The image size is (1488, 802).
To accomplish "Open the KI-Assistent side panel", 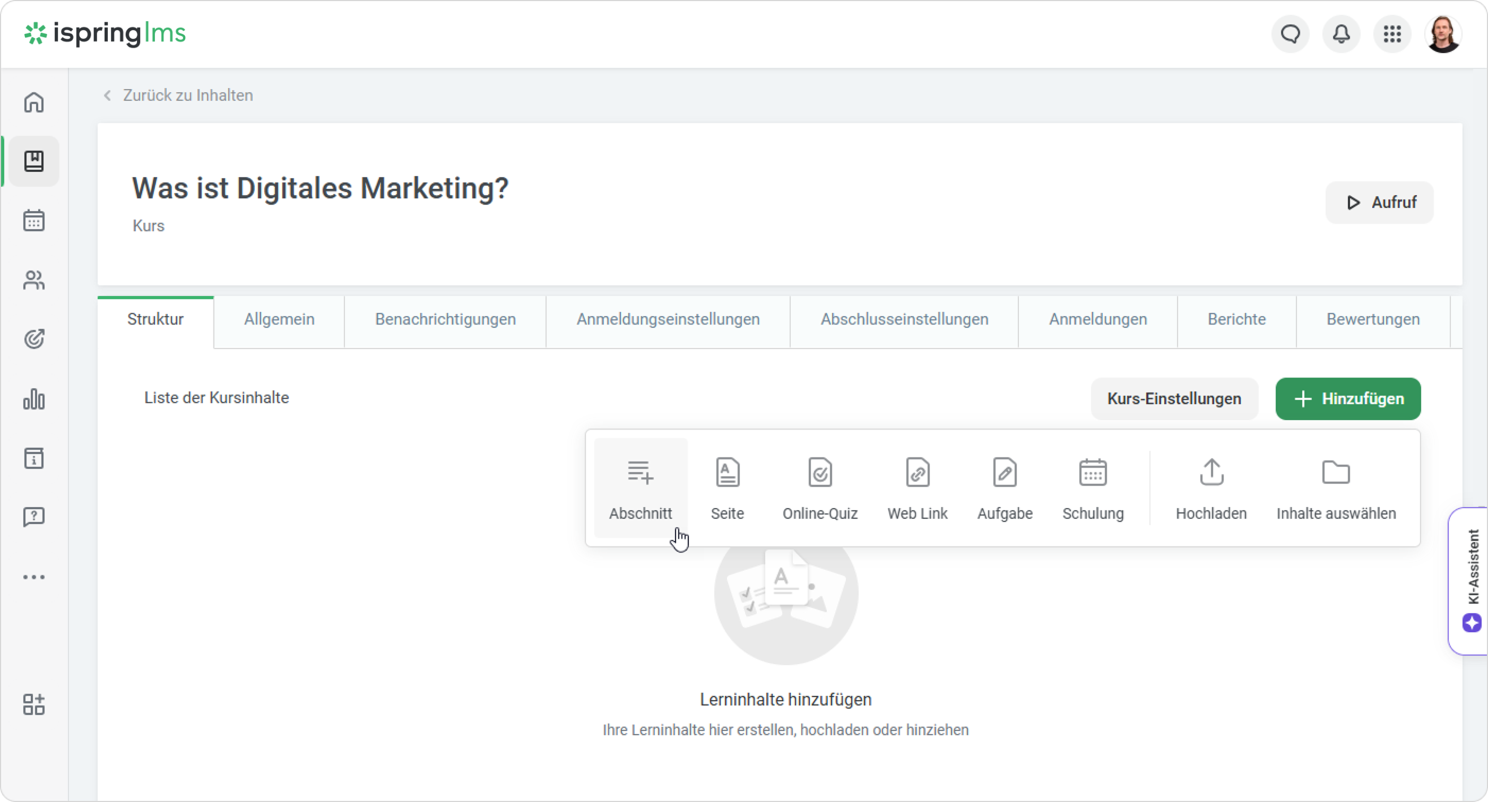I will pos(1471,580).
